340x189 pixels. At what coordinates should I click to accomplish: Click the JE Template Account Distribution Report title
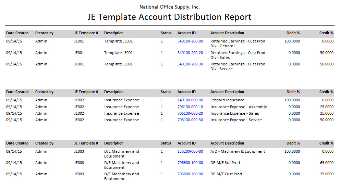click(x=170, y=17)
